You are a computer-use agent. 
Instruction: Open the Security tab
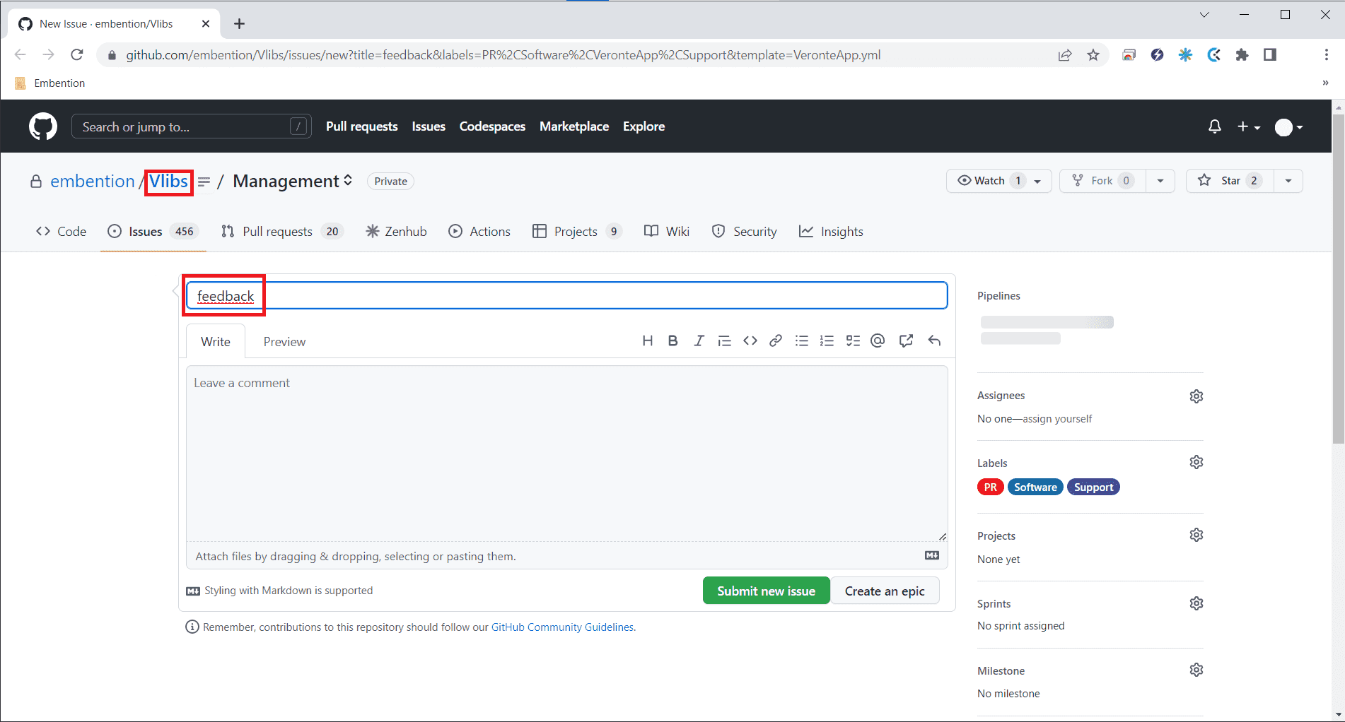pos(744,232)
